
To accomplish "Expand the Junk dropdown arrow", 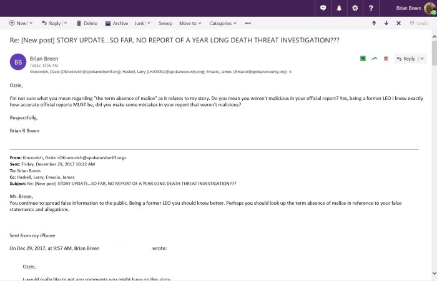I will click(x=149, y=23).
